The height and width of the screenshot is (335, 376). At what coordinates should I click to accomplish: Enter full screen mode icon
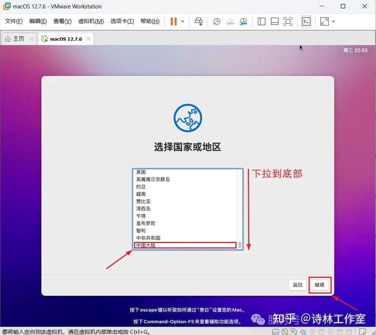(288, 21)
